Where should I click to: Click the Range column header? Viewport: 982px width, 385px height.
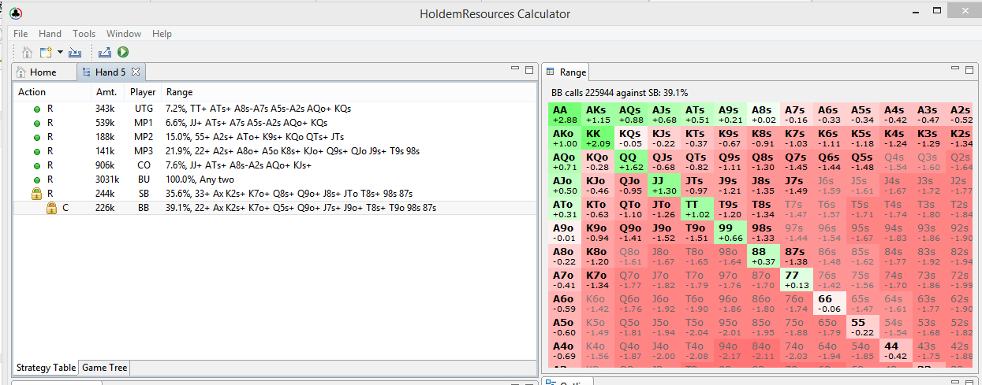180,92
